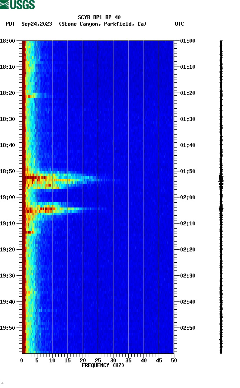The height and width of the screenshot is (388, 240).
Task: Click the 01:00 UTC time label
Action: pyautogui.click(x=188, y=41)
